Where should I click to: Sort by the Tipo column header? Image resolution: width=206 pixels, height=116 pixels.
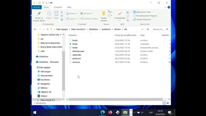(142, 35)
